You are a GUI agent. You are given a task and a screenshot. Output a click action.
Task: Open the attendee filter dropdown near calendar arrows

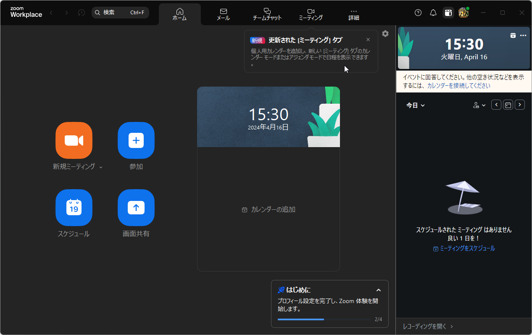point(479,105)
